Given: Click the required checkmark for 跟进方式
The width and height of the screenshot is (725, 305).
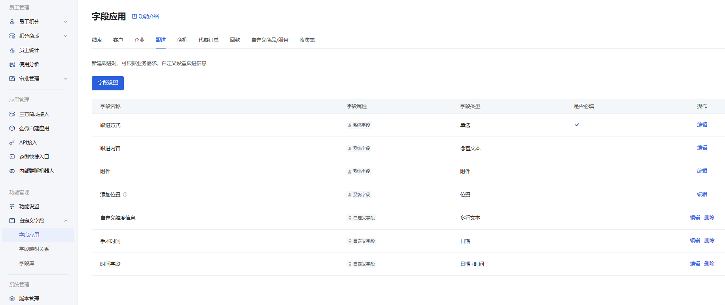Looking at the screenshot, I should [x=577, y=125].
